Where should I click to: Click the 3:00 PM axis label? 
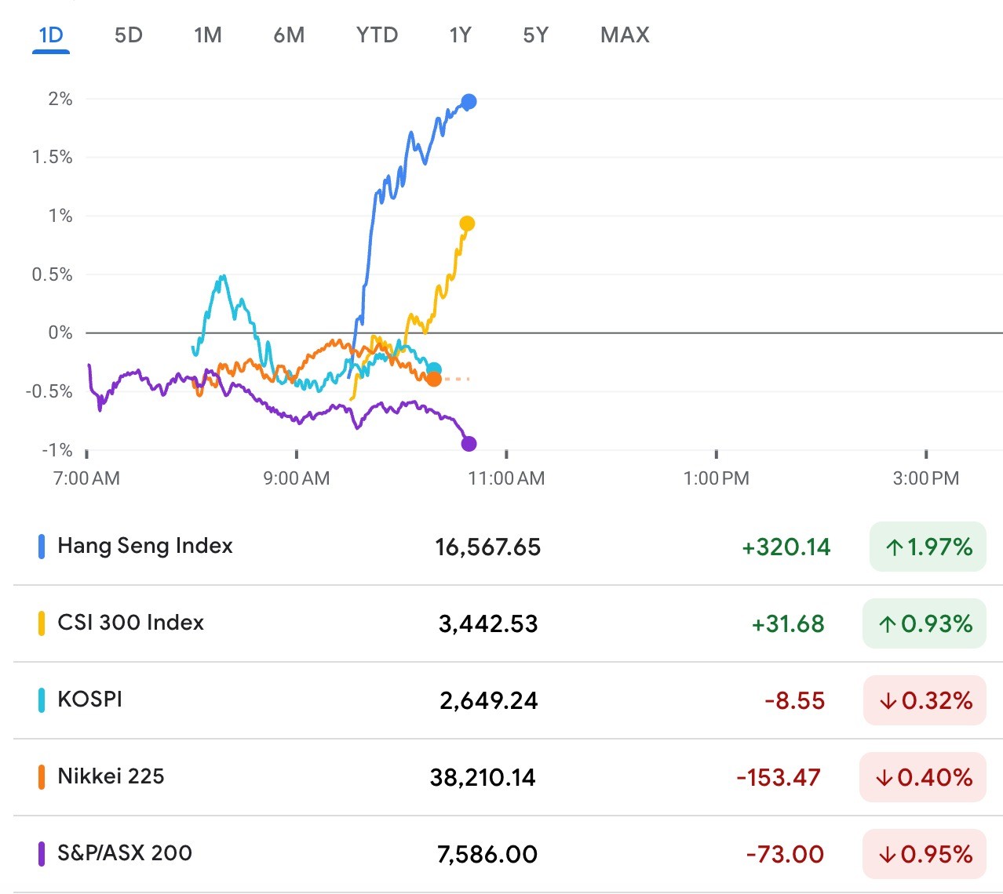[926, 478]
